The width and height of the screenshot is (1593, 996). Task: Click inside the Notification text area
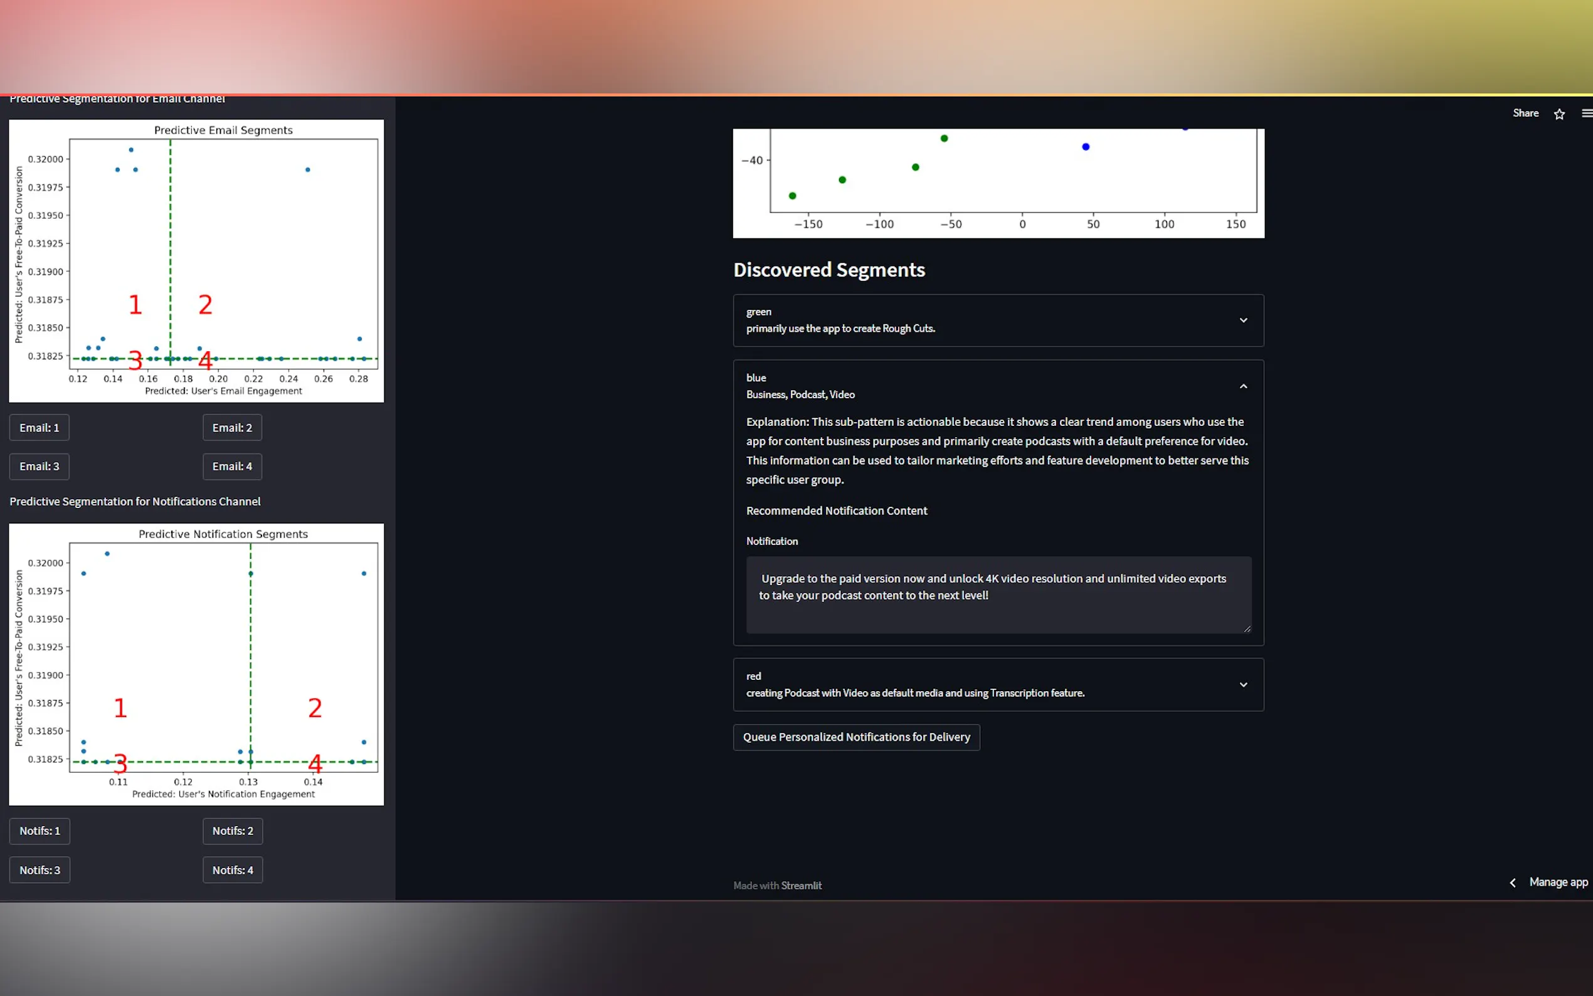998,595
